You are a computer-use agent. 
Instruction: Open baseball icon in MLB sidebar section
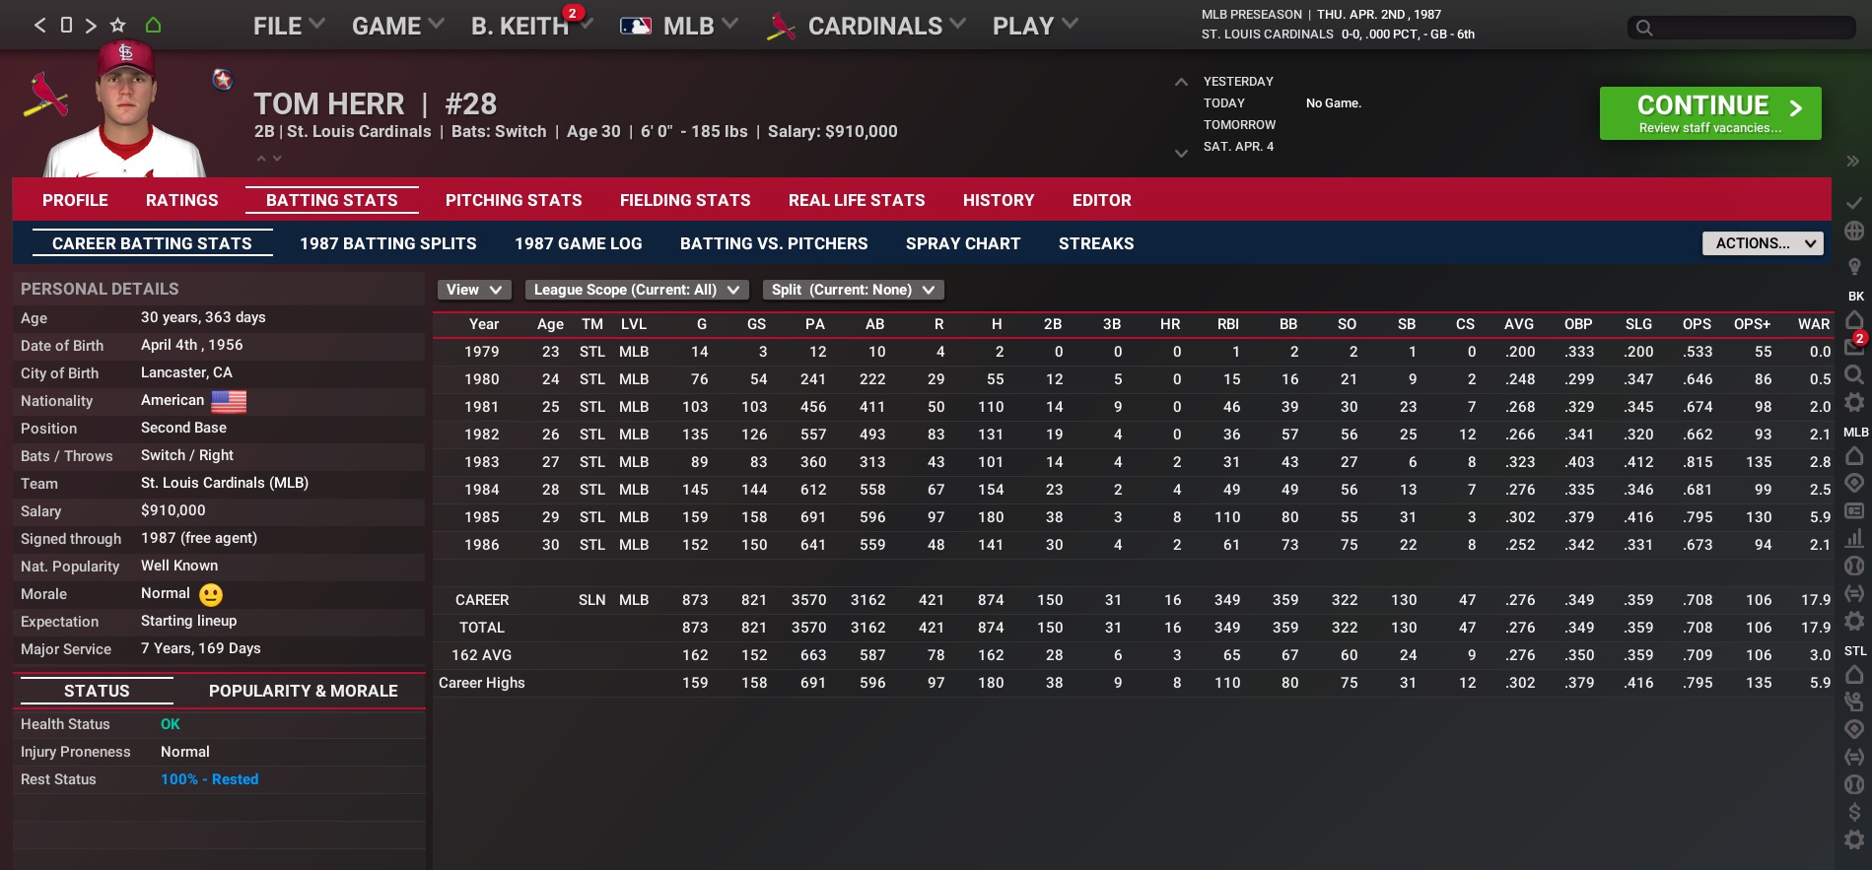click(1853, 566)
